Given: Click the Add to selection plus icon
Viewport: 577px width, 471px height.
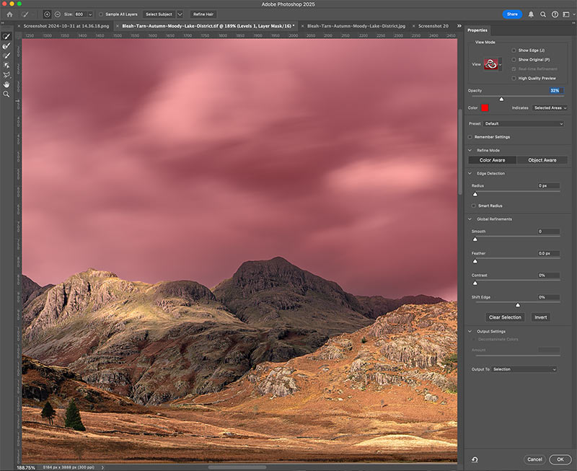Looking at the screenshot, I should (x=47, y=14).
